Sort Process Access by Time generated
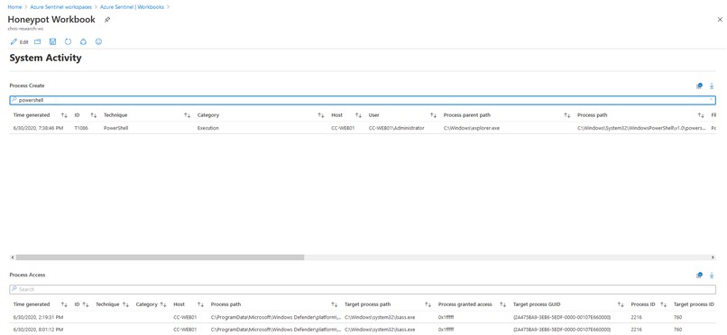The height and width of the screenshot is (335, 727). [x=64, y=304]
